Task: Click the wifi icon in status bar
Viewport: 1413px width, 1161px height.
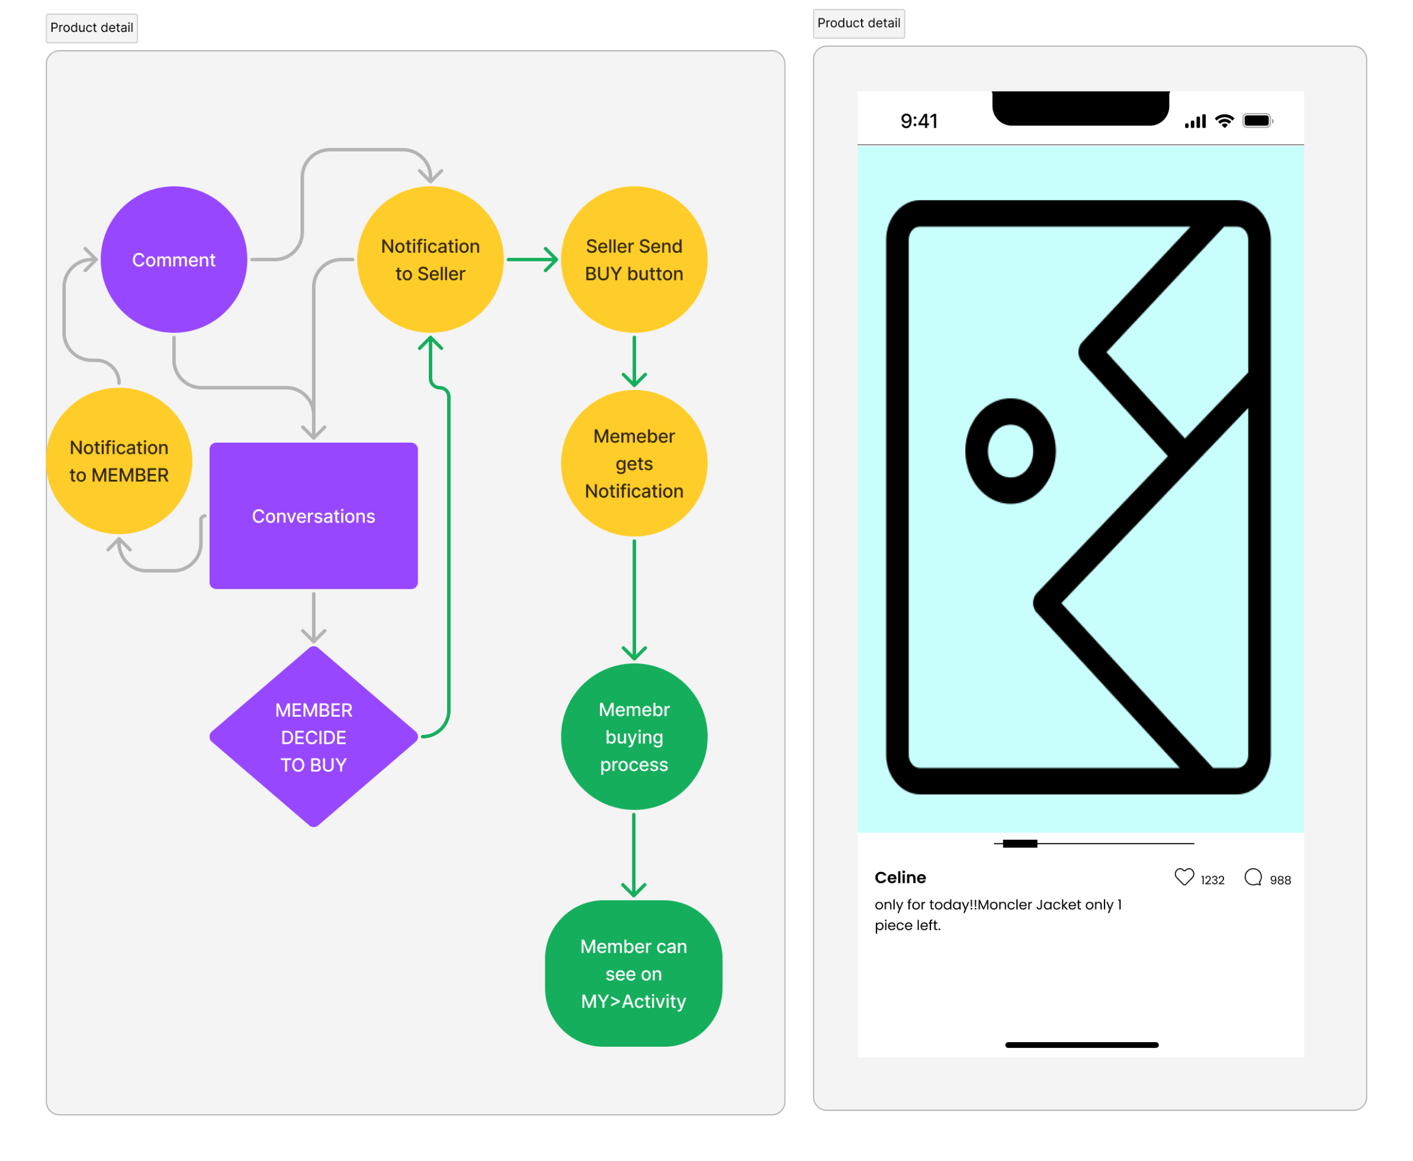Action: [1224, 120]
